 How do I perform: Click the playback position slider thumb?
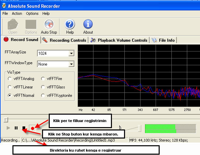[6, 120]
